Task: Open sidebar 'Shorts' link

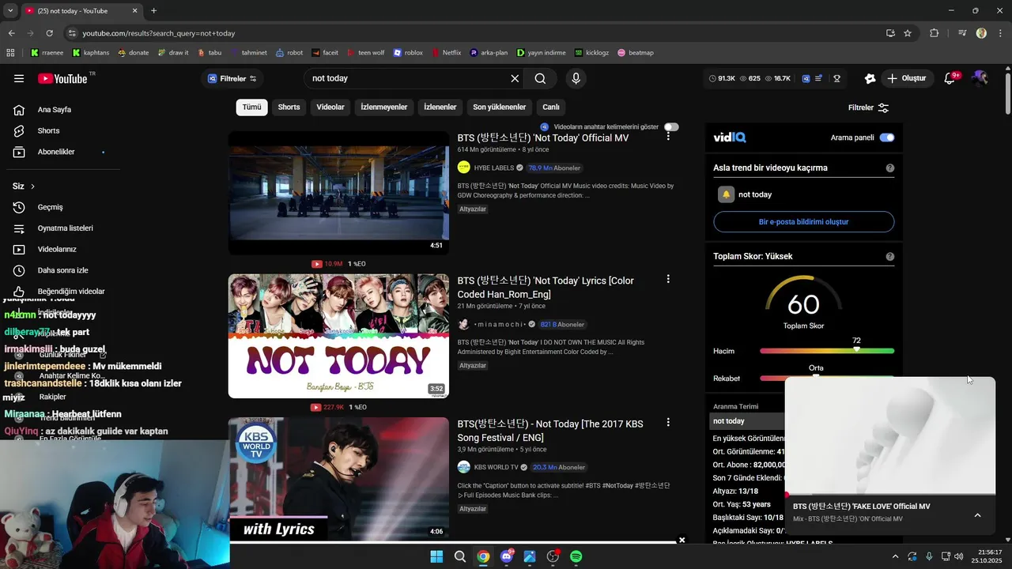Action: tap(48, 130)
